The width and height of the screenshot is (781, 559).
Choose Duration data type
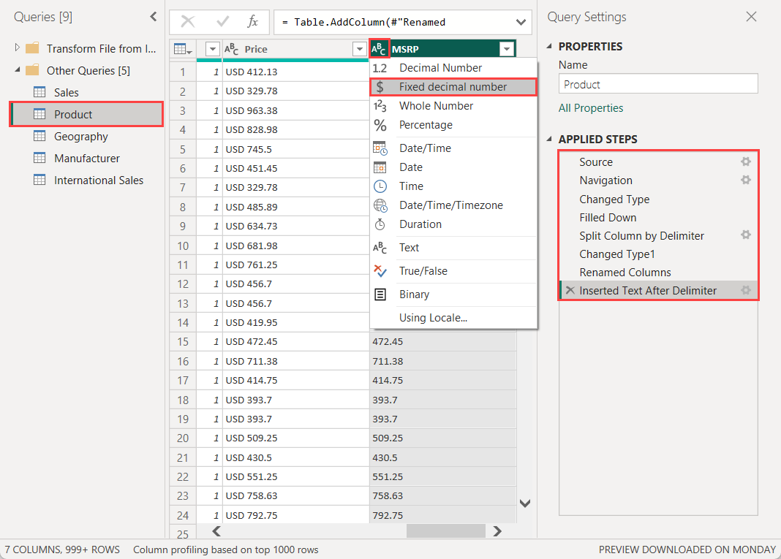pyautogui.click(x=453, y=224)
